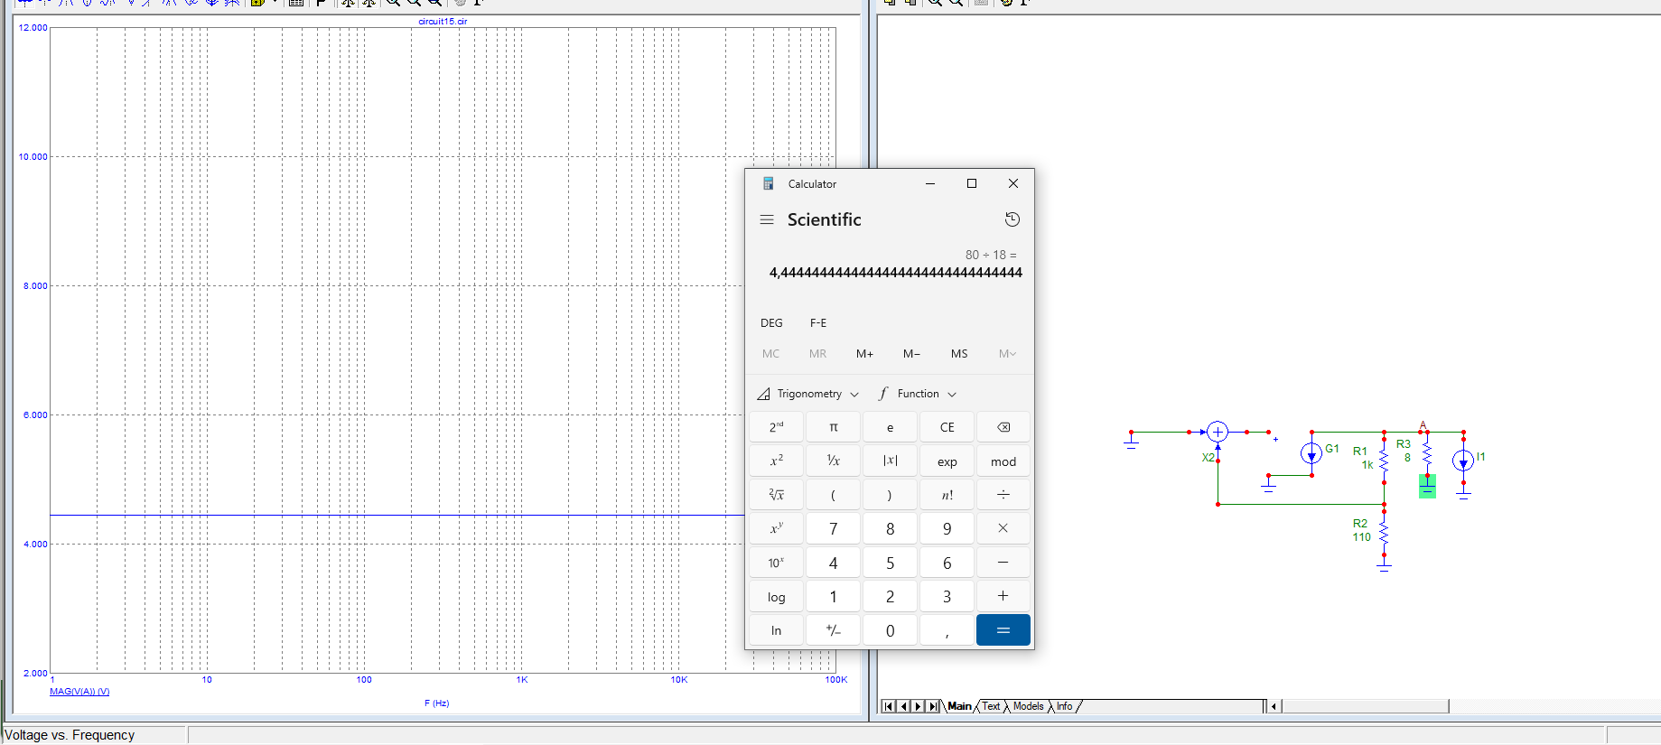Screen dimensions: 1661x745
Task: Open the Calculator history panel
Action: pos(1012,219)
